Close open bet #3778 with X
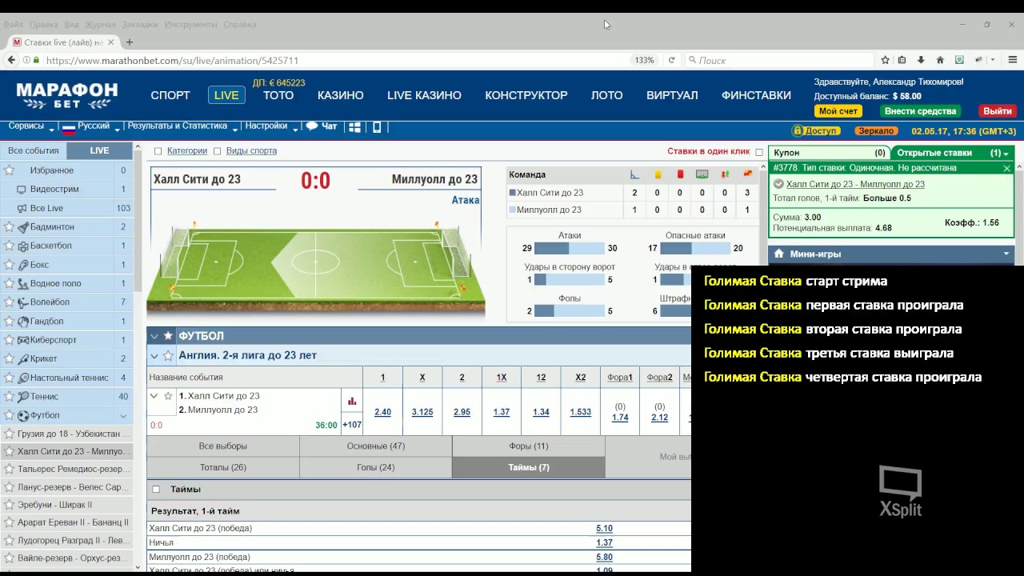The image size is (1024, 576). tap(1006, 168)
